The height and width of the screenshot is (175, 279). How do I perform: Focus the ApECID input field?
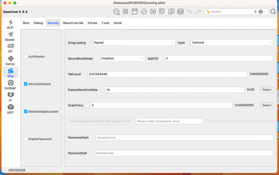(219, 58)
